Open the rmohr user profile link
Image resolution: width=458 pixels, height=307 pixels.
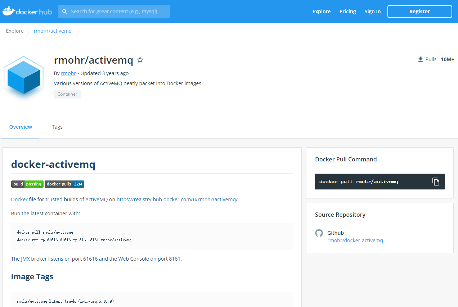(x=68, y=73)
